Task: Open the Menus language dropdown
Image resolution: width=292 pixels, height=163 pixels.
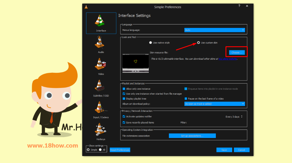Action: [x=214, y=30]
